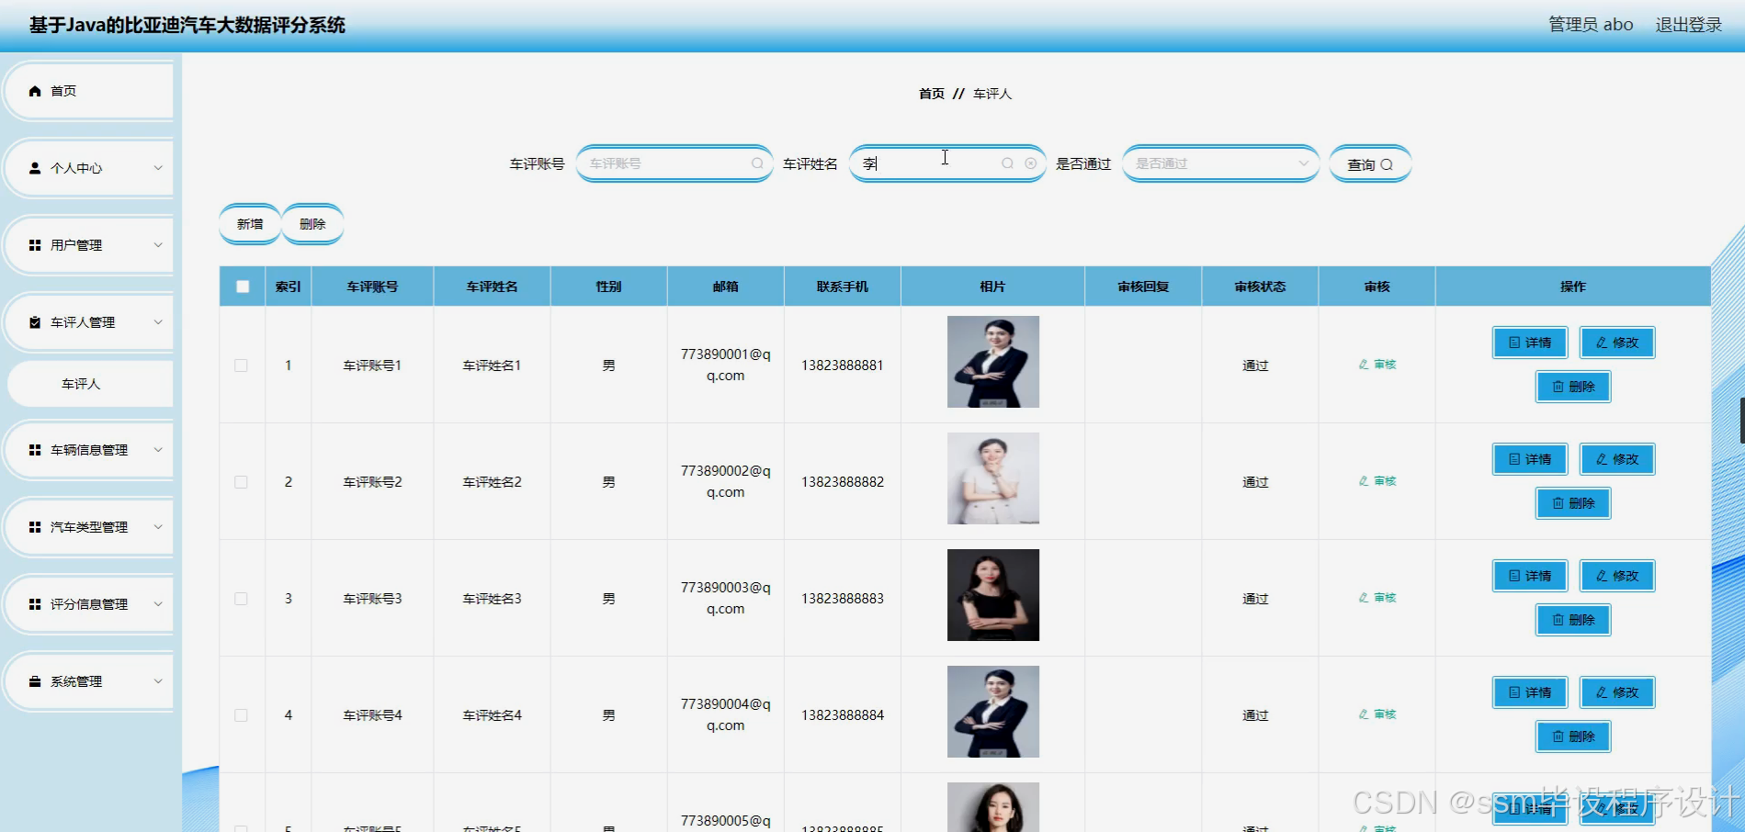Click the photo thumbnail in row 车评账号4
This screenshot has width=1745, height=832.
click(x=993, y=712)
